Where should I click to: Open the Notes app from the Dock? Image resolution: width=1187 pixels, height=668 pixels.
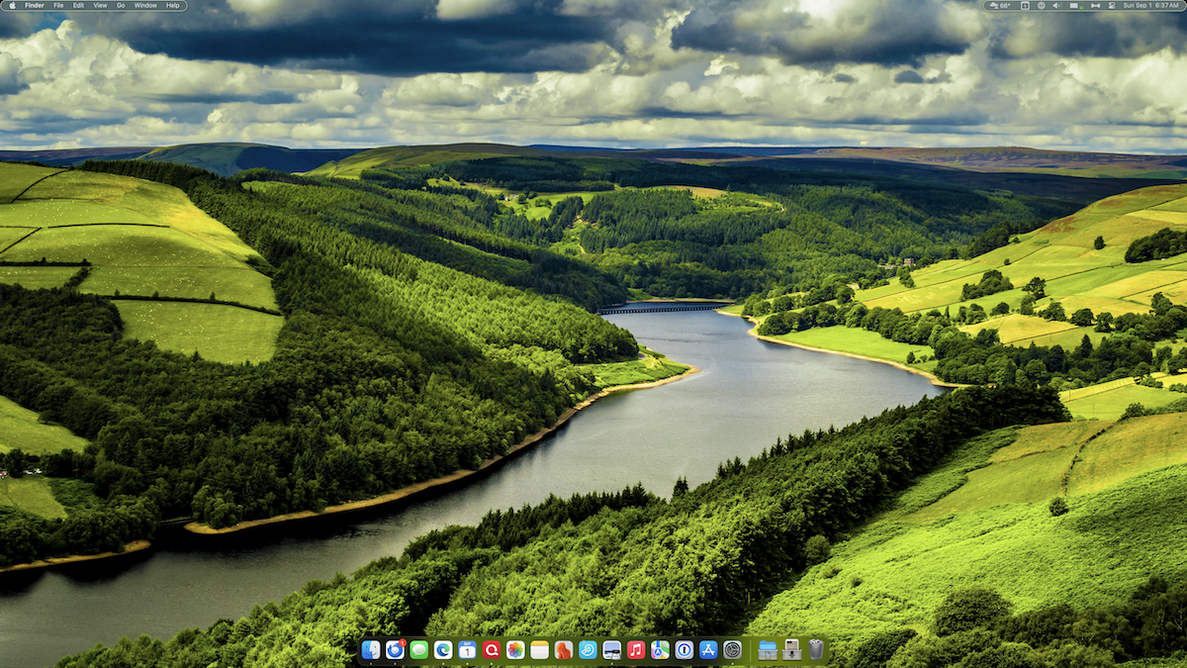(x=536, y=651)
